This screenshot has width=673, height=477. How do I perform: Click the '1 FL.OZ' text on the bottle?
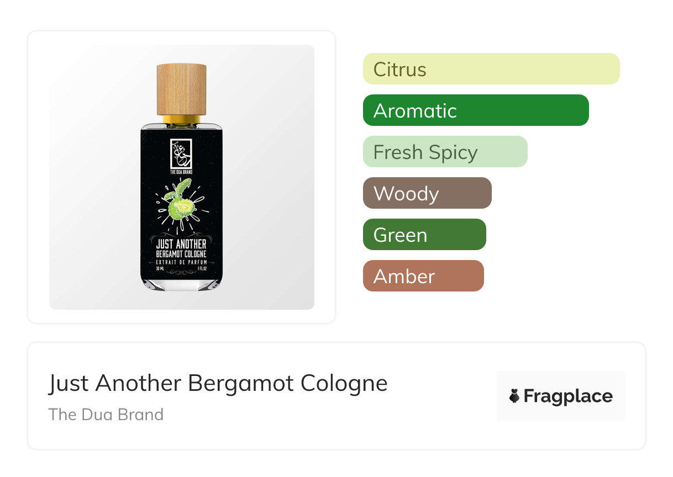[202, 269]
